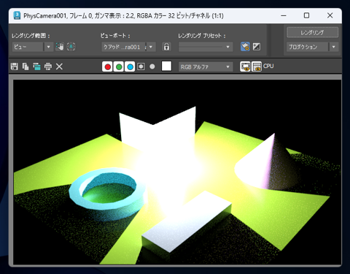This screenshot has height=274, width=350.
Task: Click the edit region hand icon
Action: click(x=60, y=47)
